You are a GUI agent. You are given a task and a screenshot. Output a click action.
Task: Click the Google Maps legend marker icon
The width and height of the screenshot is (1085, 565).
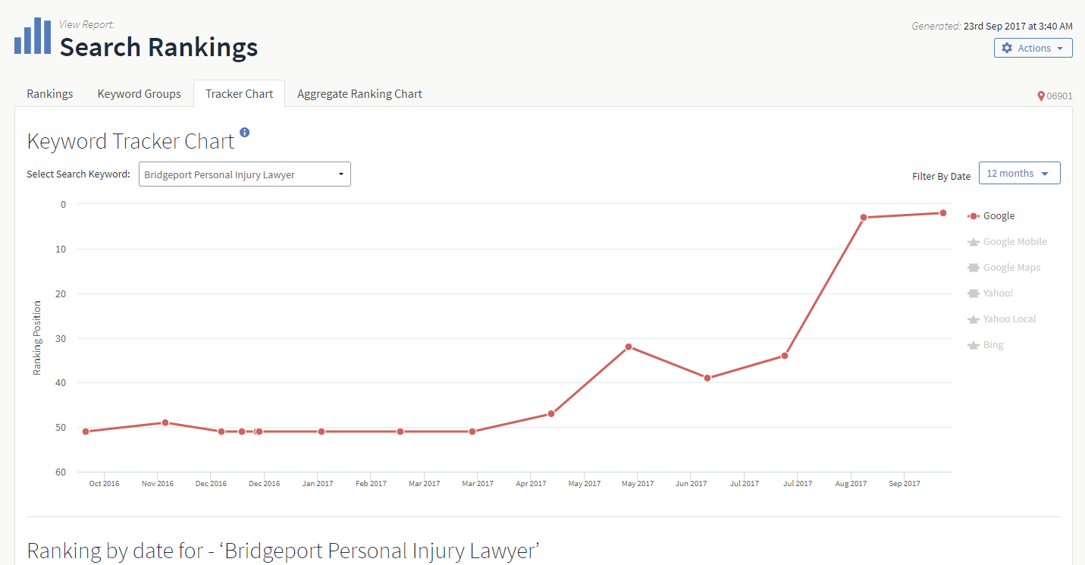pos(974,268)
